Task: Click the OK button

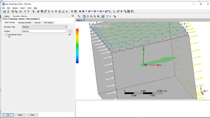Action: pos(8,115)
